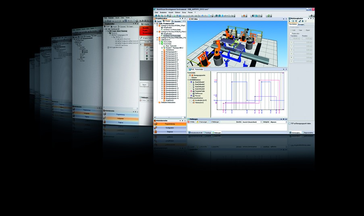Click the Programmierung workspace icon in front window

[155, 124]
